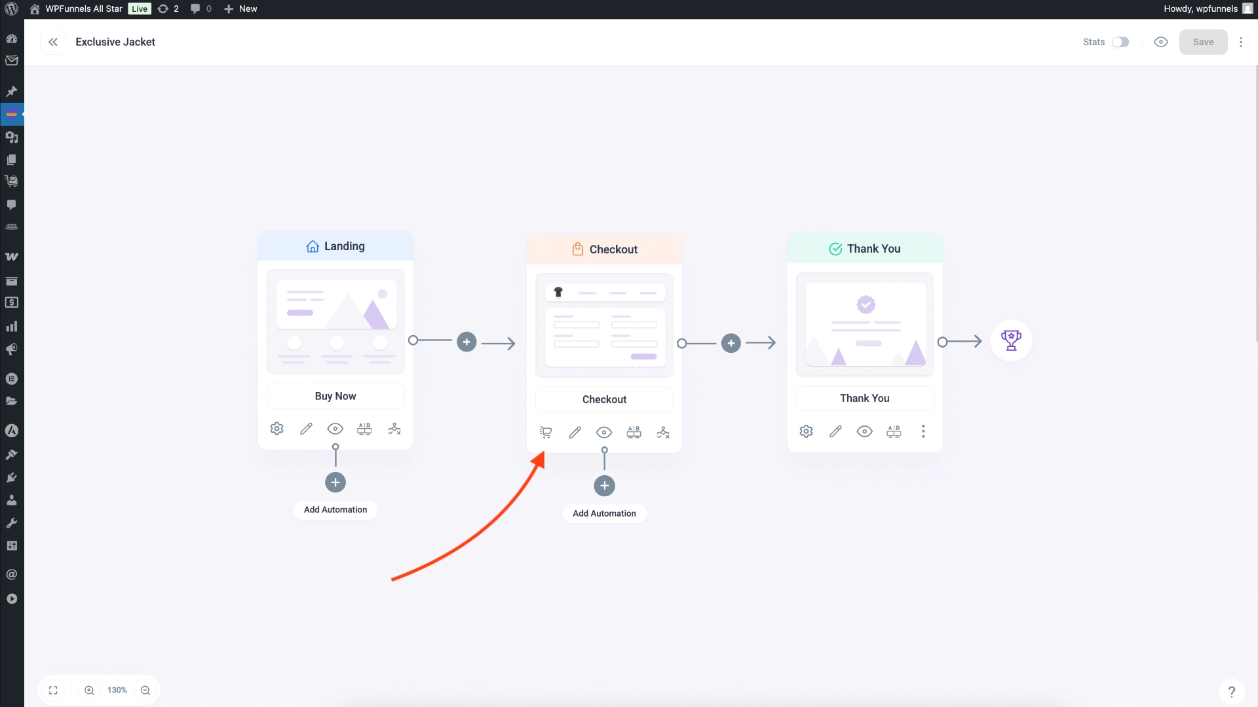Select the zoom-in magnifier at the bottom toolbar
The image size is (1258, 707).
[89, 690]
